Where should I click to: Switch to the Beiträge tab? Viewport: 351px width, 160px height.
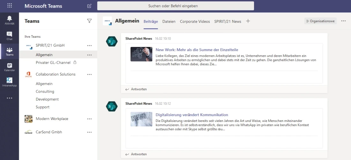pyautogui.click(x=151, y=21)
